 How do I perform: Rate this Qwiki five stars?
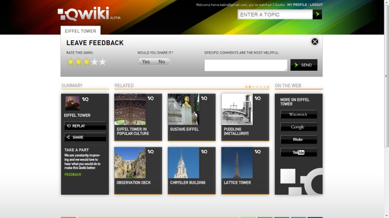click(102, 62)
